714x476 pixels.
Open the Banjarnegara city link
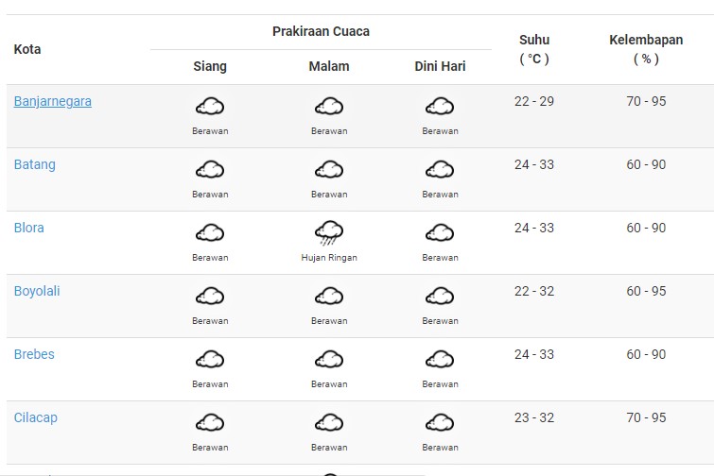[x=53, y=101]
